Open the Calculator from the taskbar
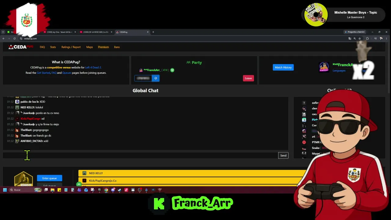 (73, 190)
